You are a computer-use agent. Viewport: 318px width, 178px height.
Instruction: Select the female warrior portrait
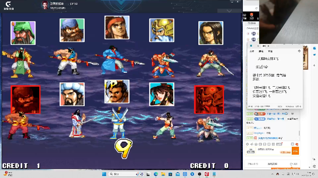click(x=162, y=94)
